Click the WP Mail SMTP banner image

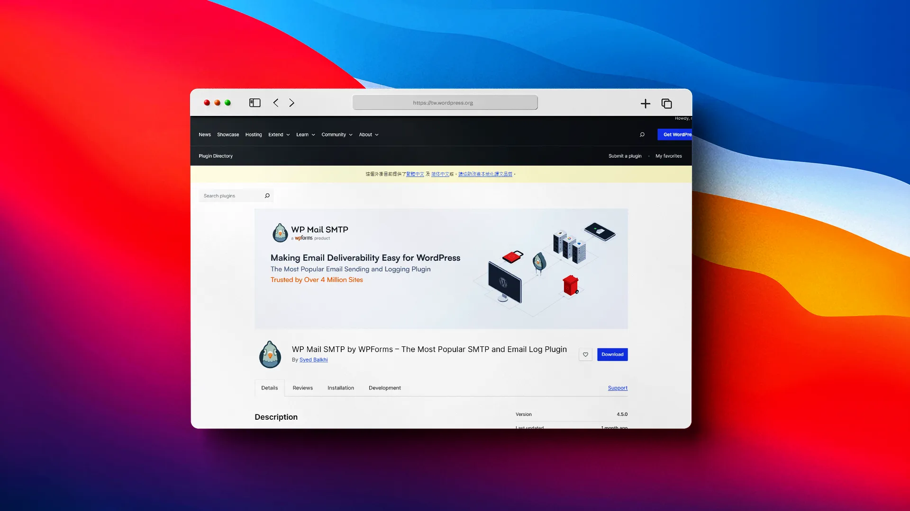[441, 269]
